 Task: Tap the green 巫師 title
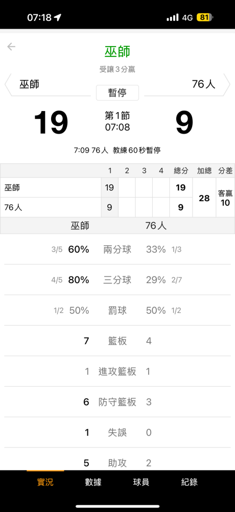click(x=118, y=52)
